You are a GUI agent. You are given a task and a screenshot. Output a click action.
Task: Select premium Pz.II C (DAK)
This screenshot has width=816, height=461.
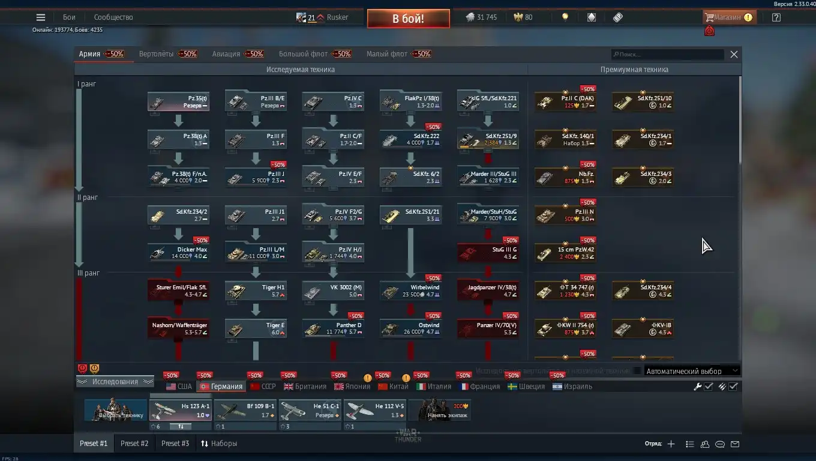pyautogui.click(x=565, y=101)
